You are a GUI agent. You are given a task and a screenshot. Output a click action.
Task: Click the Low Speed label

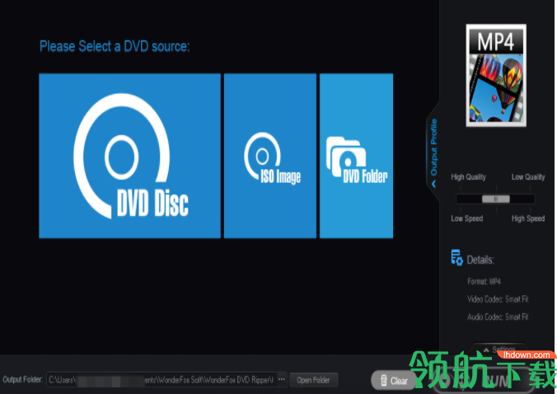pyautogui.click(x=466, y=218)
